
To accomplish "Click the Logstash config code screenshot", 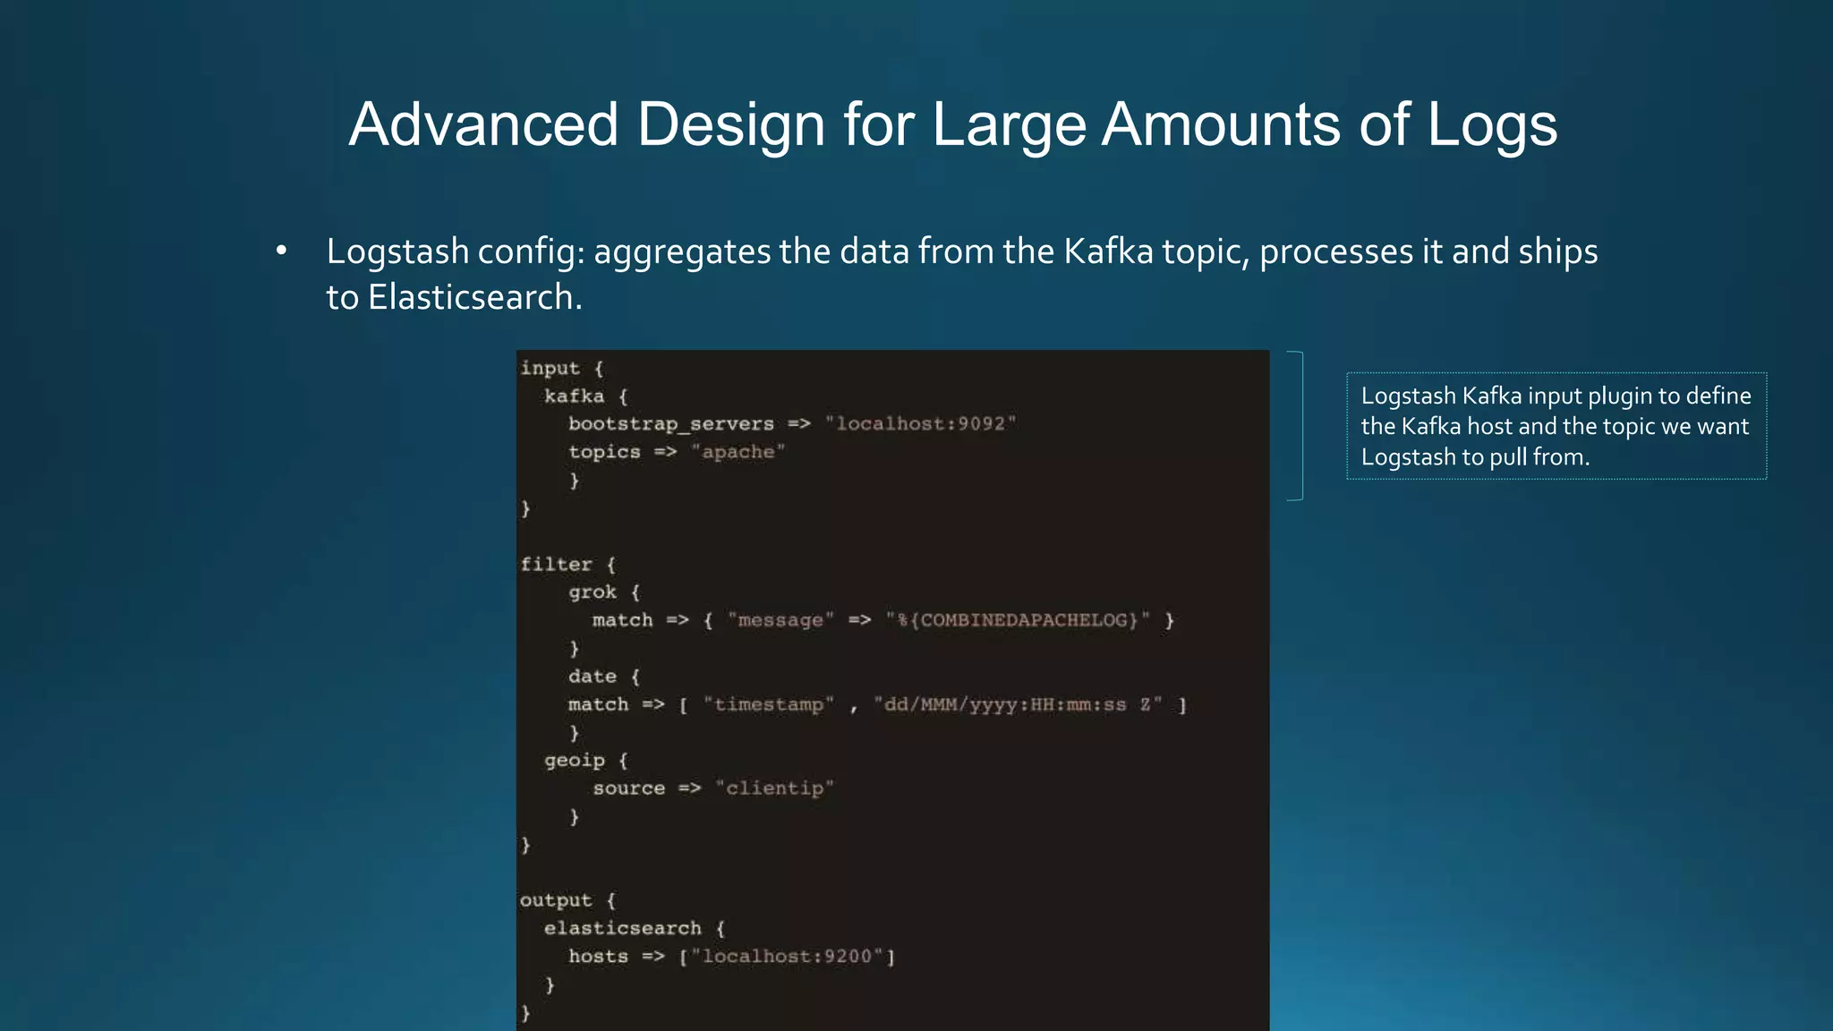I will coord(892,690).
